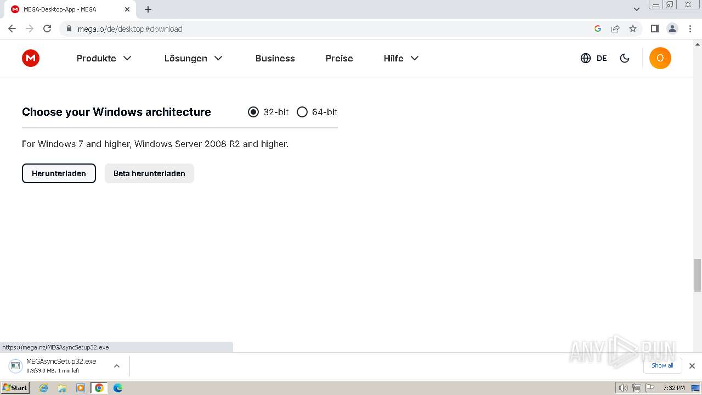Open Microsoft Edge from the taskbar
Screen dimensions: 702x395
[118, 388]
